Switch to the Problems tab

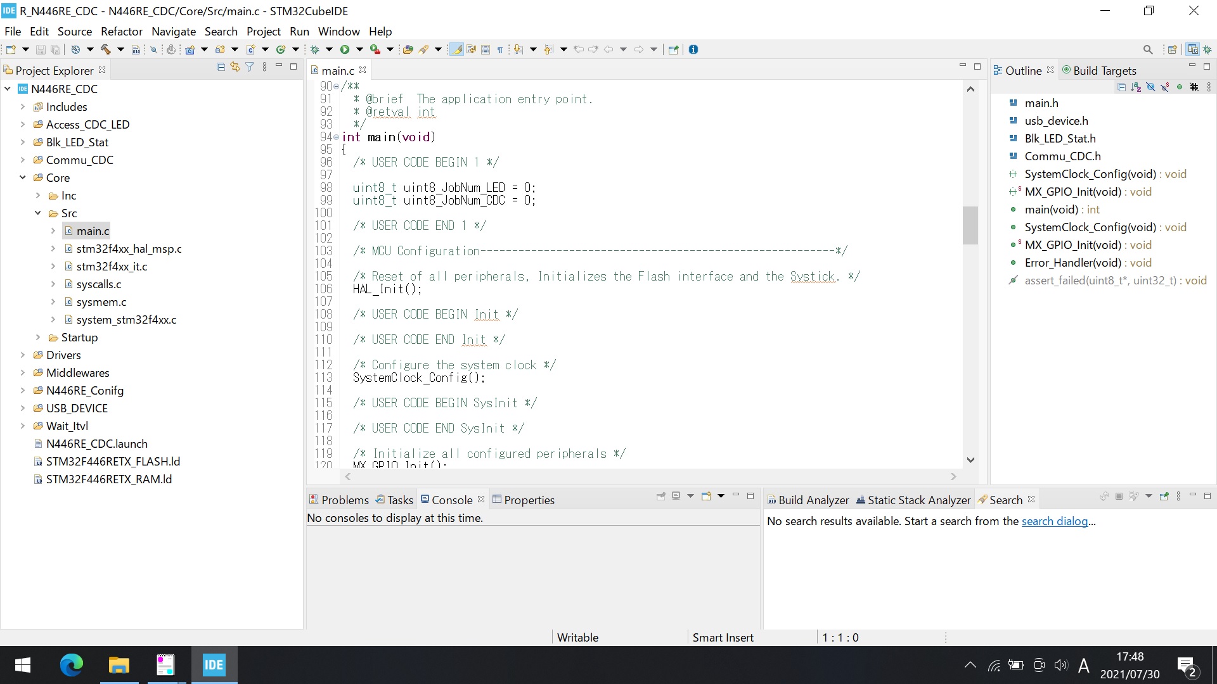(338, 500)
